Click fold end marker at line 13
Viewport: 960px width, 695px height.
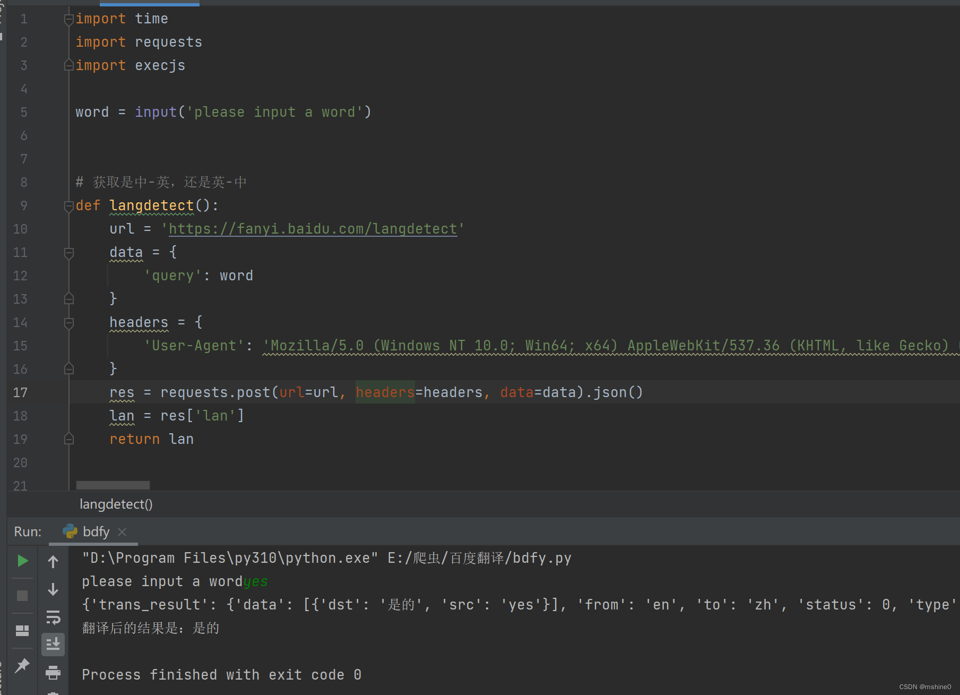coord(68,299)
